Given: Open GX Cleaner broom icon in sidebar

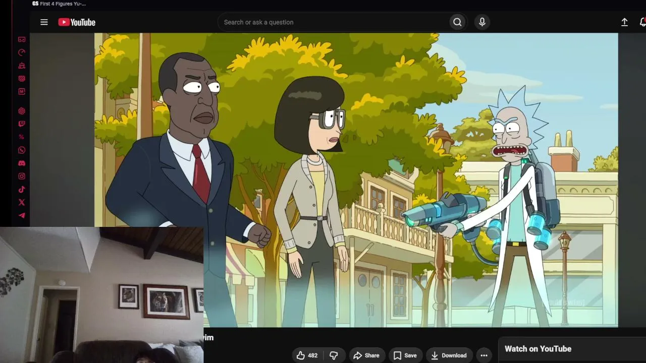Looking at the screenshot, I should click(x=22, y=66).
